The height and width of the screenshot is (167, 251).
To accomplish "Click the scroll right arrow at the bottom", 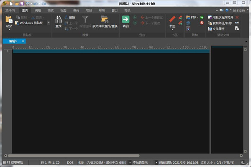I will (x=241, y=156).
